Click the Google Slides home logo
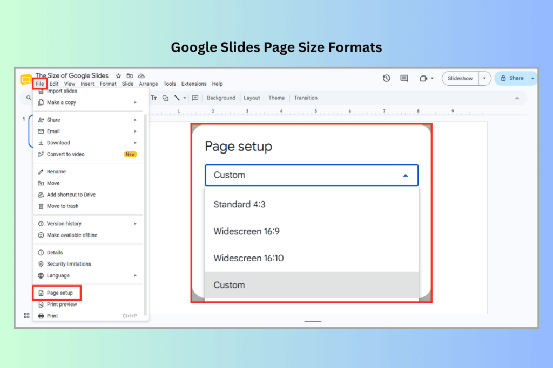Screen dimensions: 553x368 pos(26,79)
